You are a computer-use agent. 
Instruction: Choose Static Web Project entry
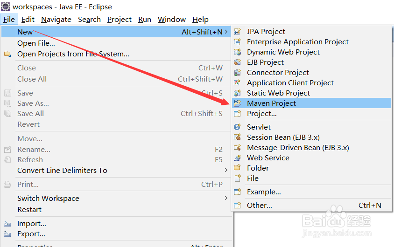coord(311,93)
